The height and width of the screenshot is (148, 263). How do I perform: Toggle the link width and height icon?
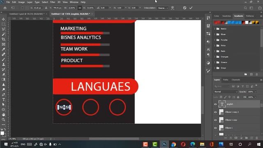pos(80,8)
